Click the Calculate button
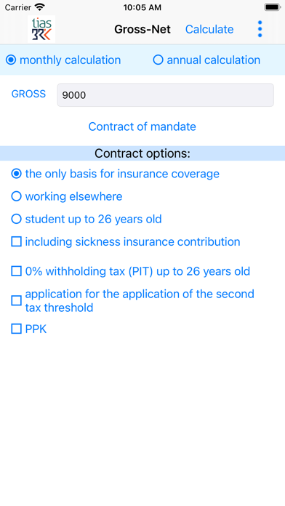This screenshot has height=506, width=285. 209,29
